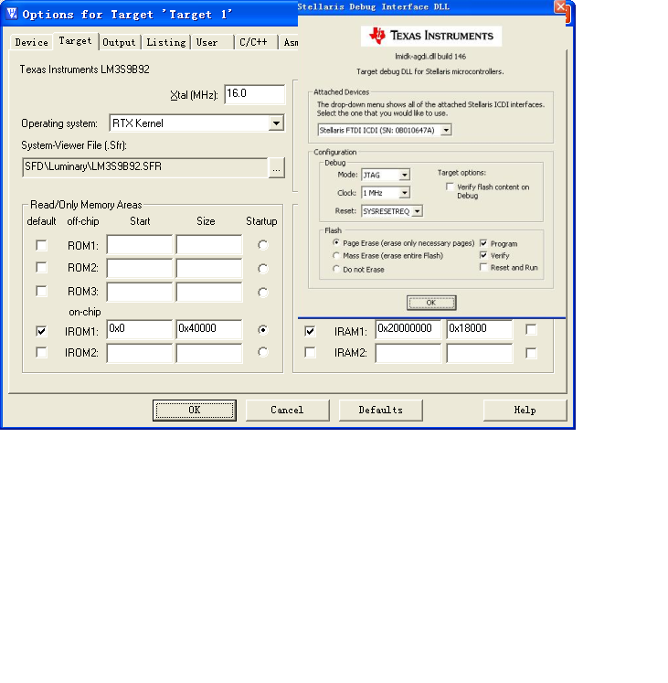Viewport: 668px width, 683px height.
Task: Open the User tab
Action: click(212, 42)
